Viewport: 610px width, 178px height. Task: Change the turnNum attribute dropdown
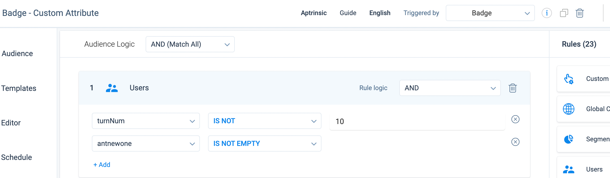coord(146,121)
